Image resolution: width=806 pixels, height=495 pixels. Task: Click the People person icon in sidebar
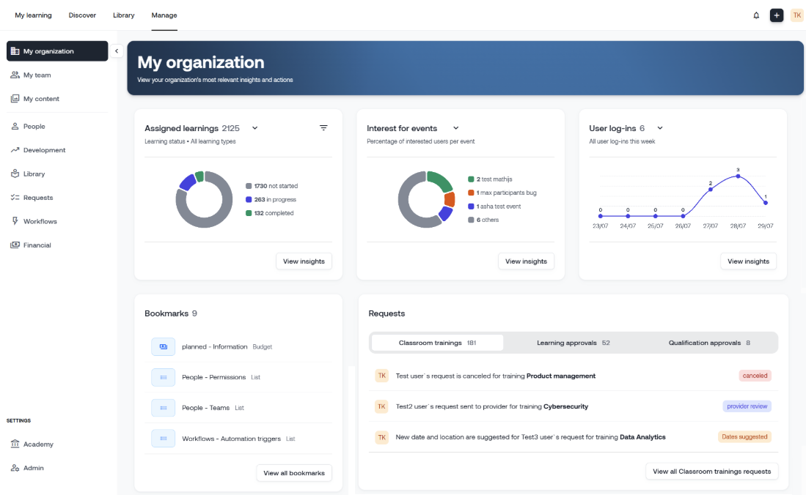point(15,127)
